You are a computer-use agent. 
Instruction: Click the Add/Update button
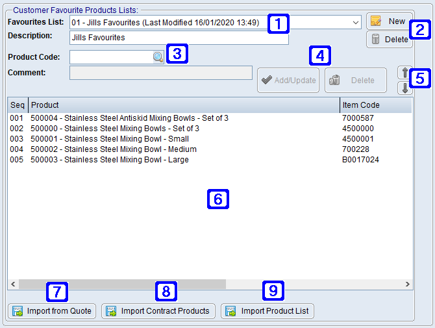tap(288, 81)
